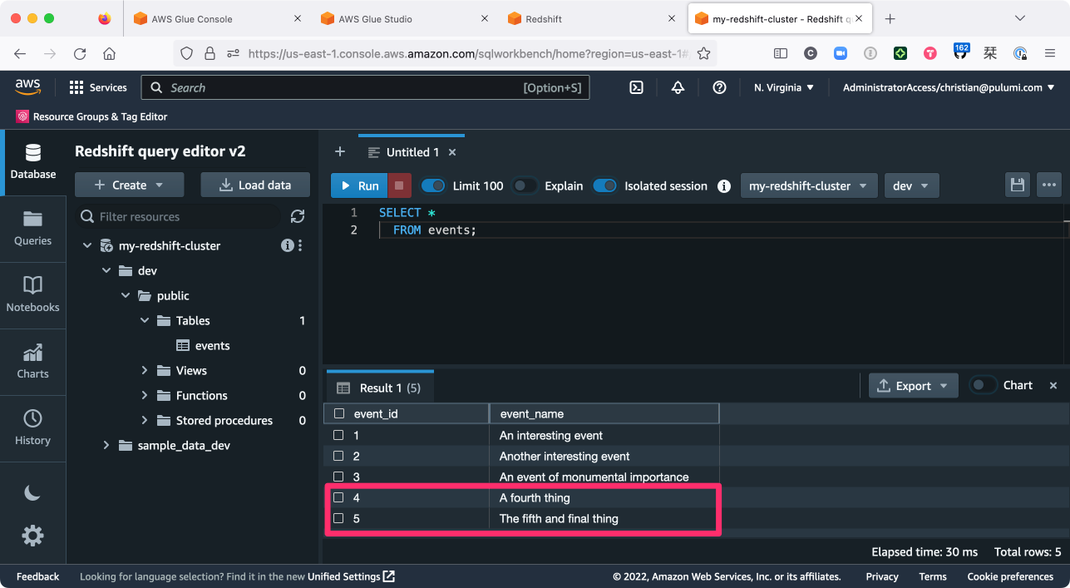Open the AdministratorAccess account menu

(949, 87)
